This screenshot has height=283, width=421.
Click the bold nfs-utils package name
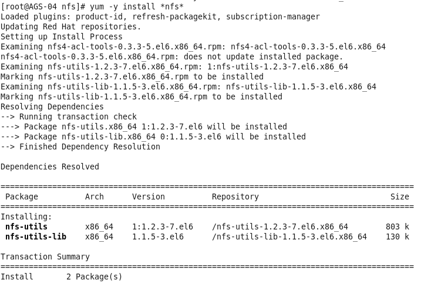pyautogui.click(x=26, y=227)
